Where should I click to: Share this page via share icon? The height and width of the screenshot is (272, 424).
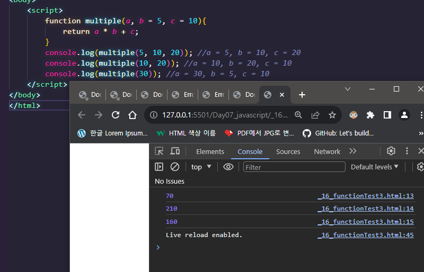click(x=315, y=115)
